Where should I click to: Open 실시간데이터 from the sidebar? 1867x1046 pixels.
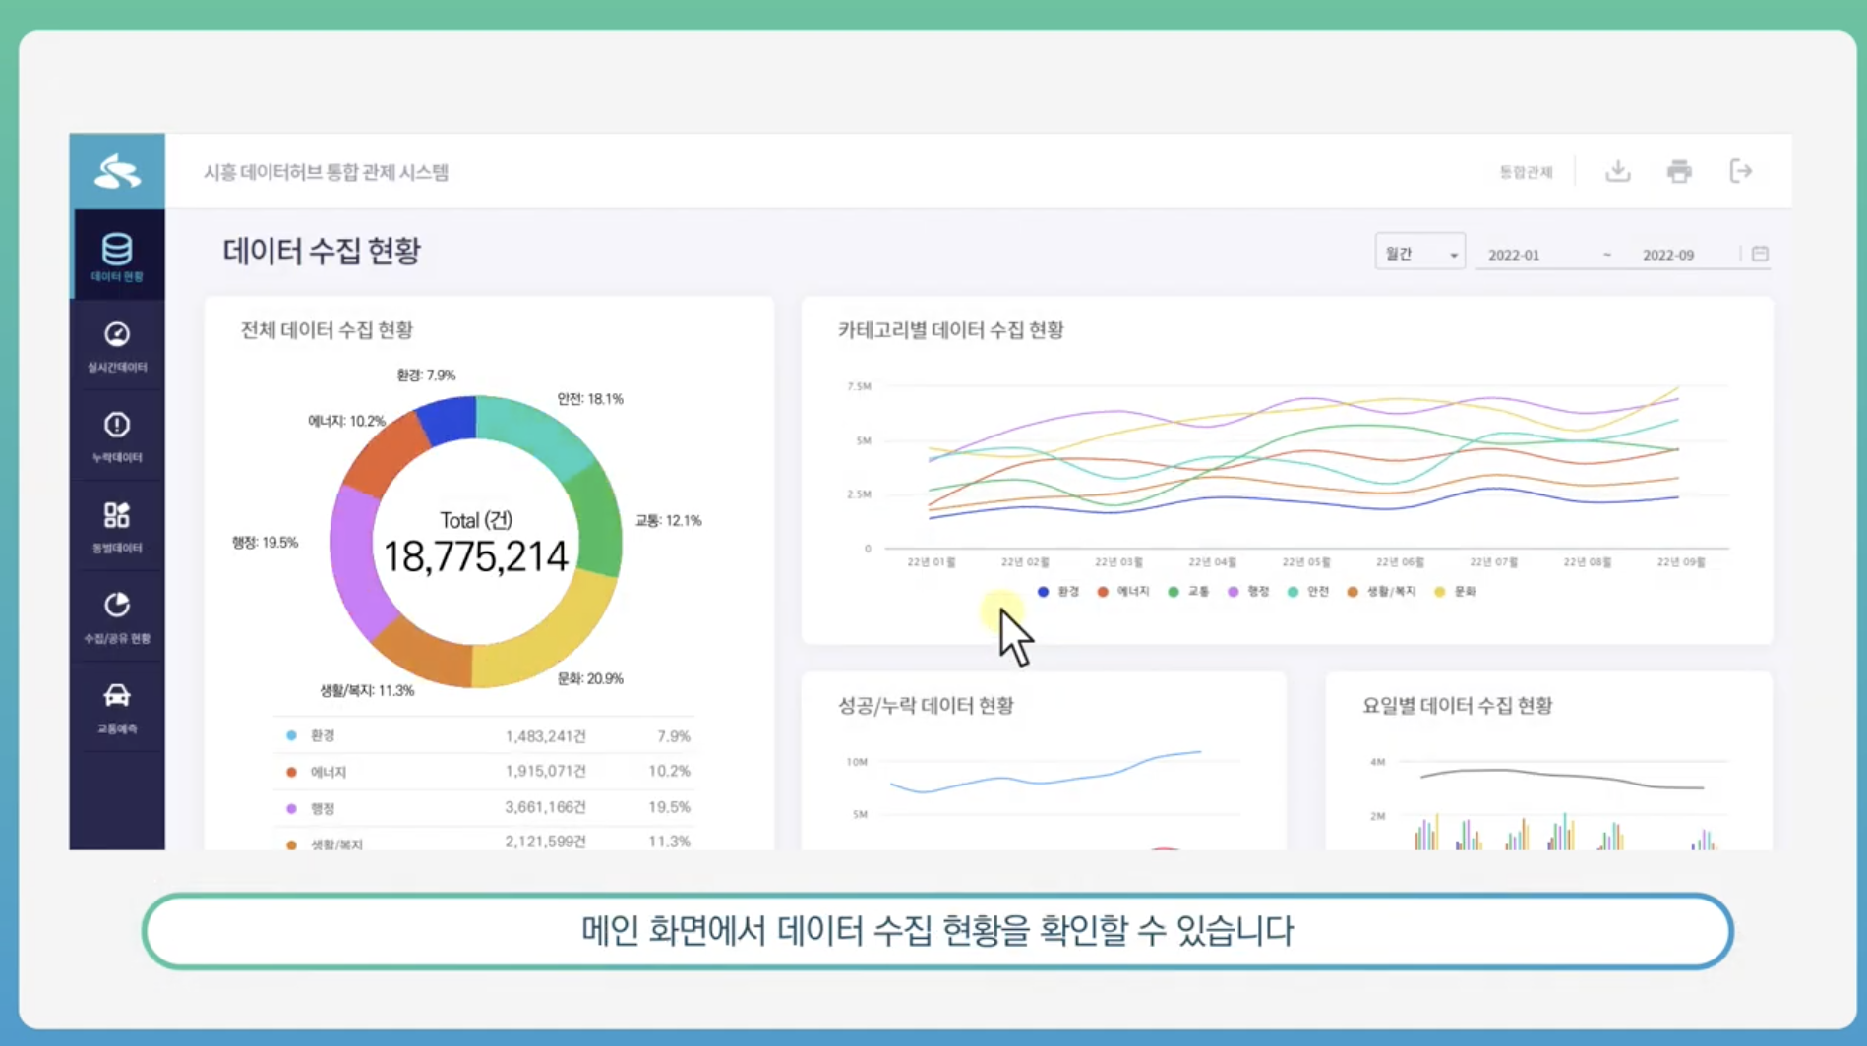pyautogui.click(x=117, y=346)
